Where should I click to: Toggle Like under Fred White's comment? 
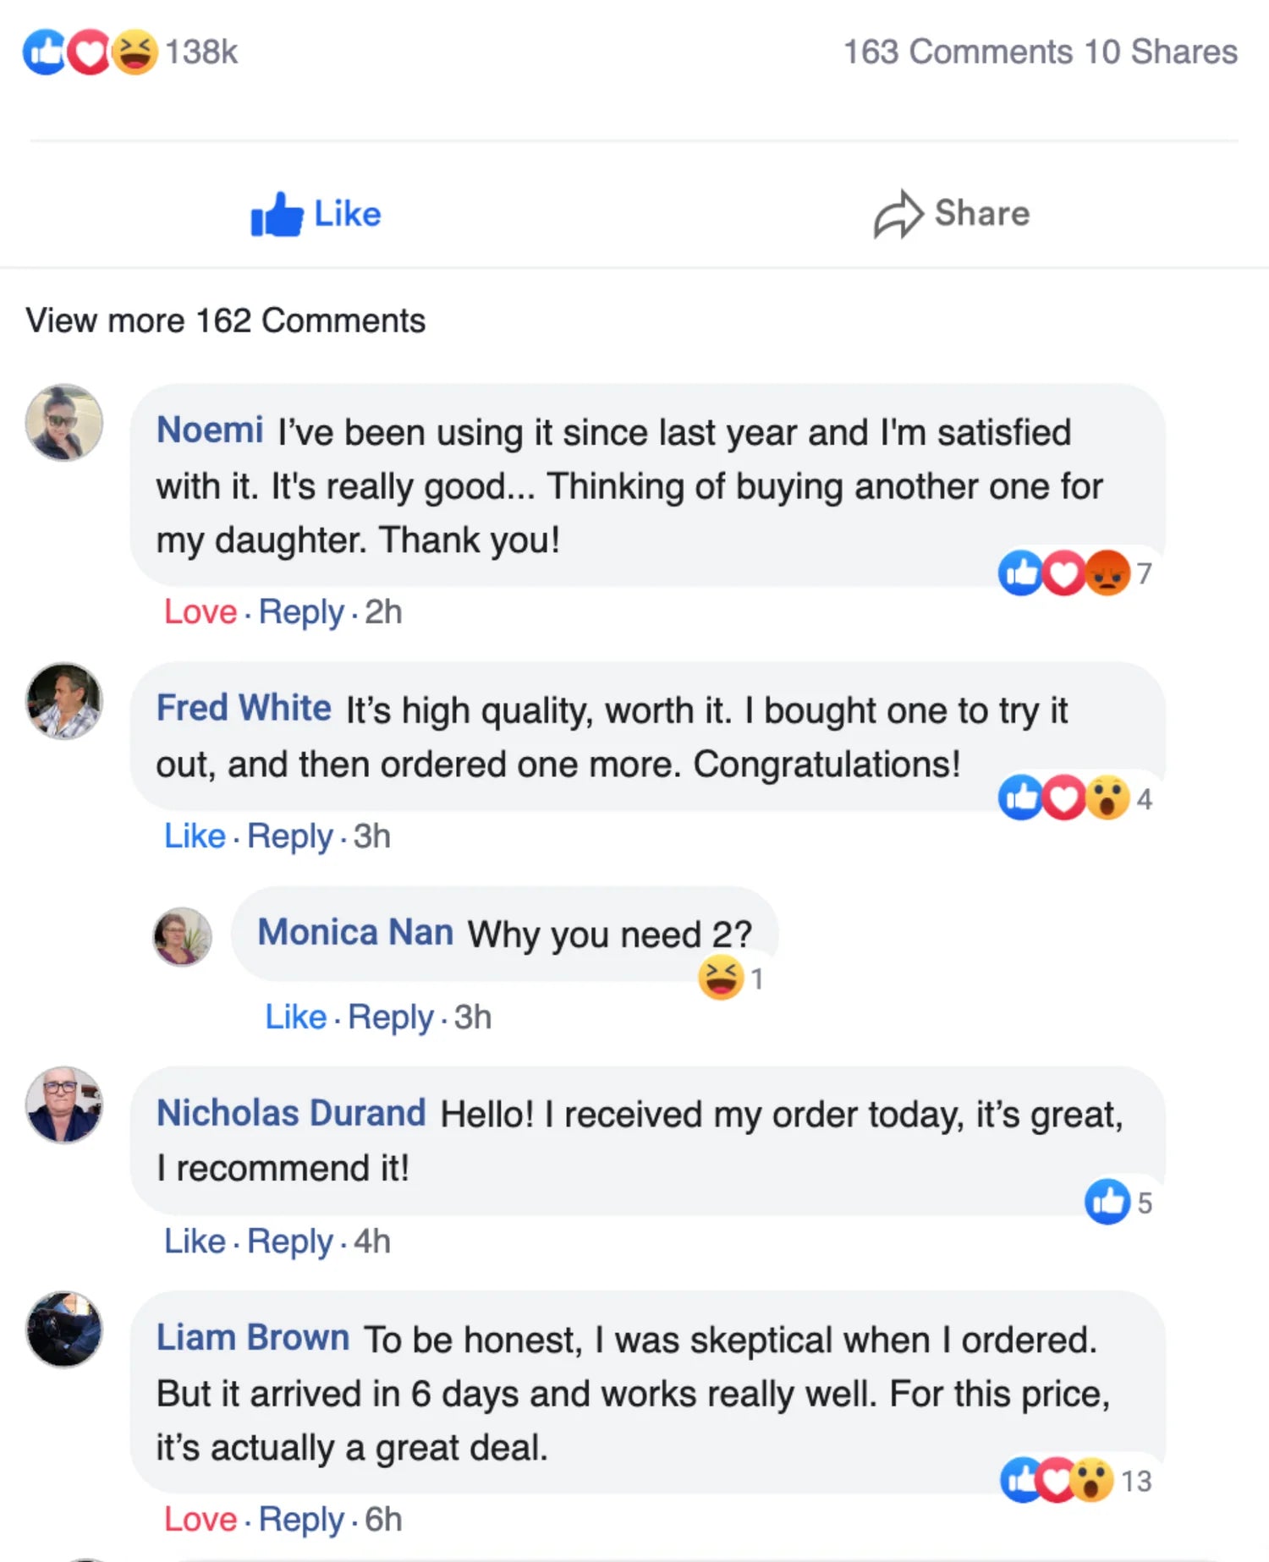(195, 836)
